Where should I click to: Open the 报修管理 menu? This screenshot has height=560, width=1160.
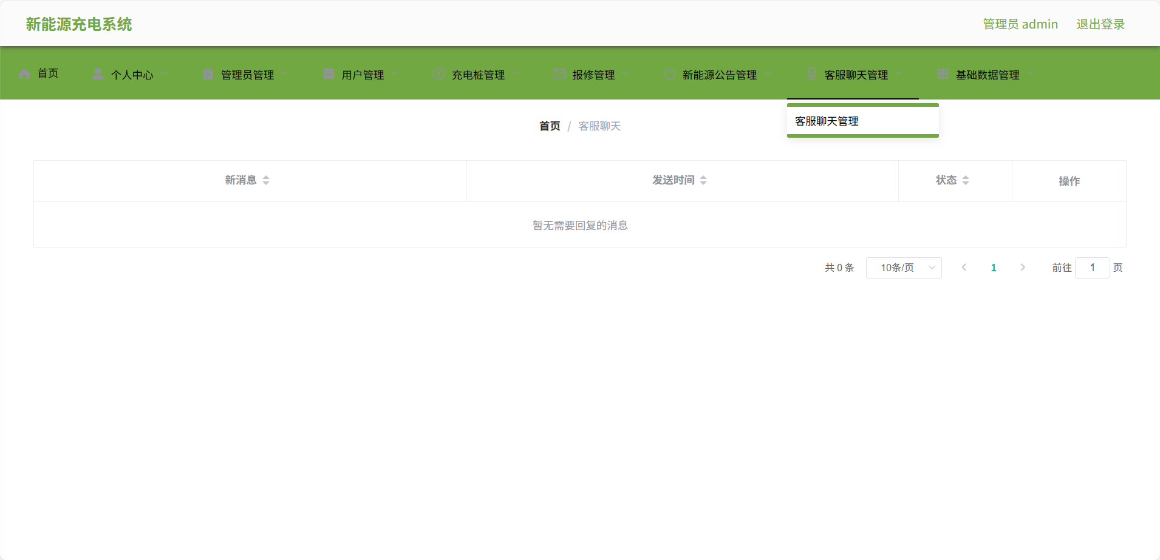[592, 74]
